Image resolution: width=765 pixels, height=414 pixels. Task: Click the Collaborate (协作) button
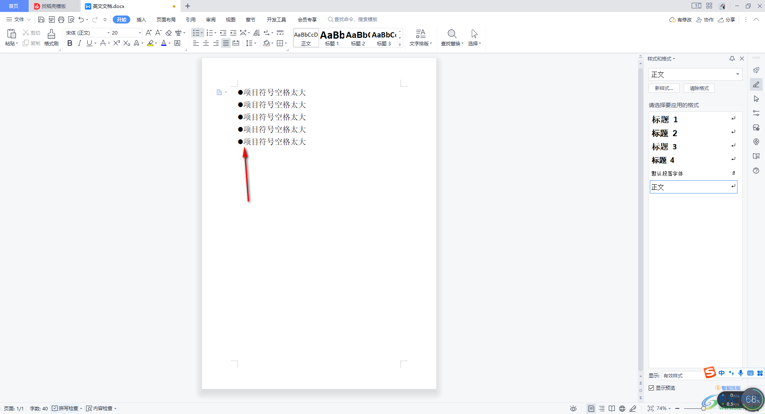tap(705, 20)
